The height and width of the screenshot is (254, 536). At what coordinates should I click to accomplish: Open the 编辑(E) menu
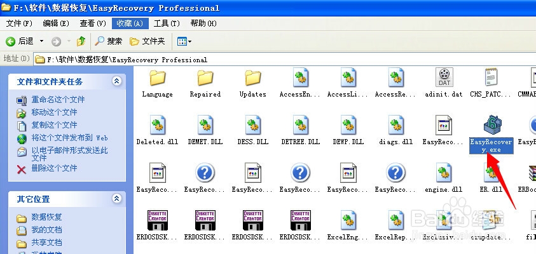click(x=56, y=23)
